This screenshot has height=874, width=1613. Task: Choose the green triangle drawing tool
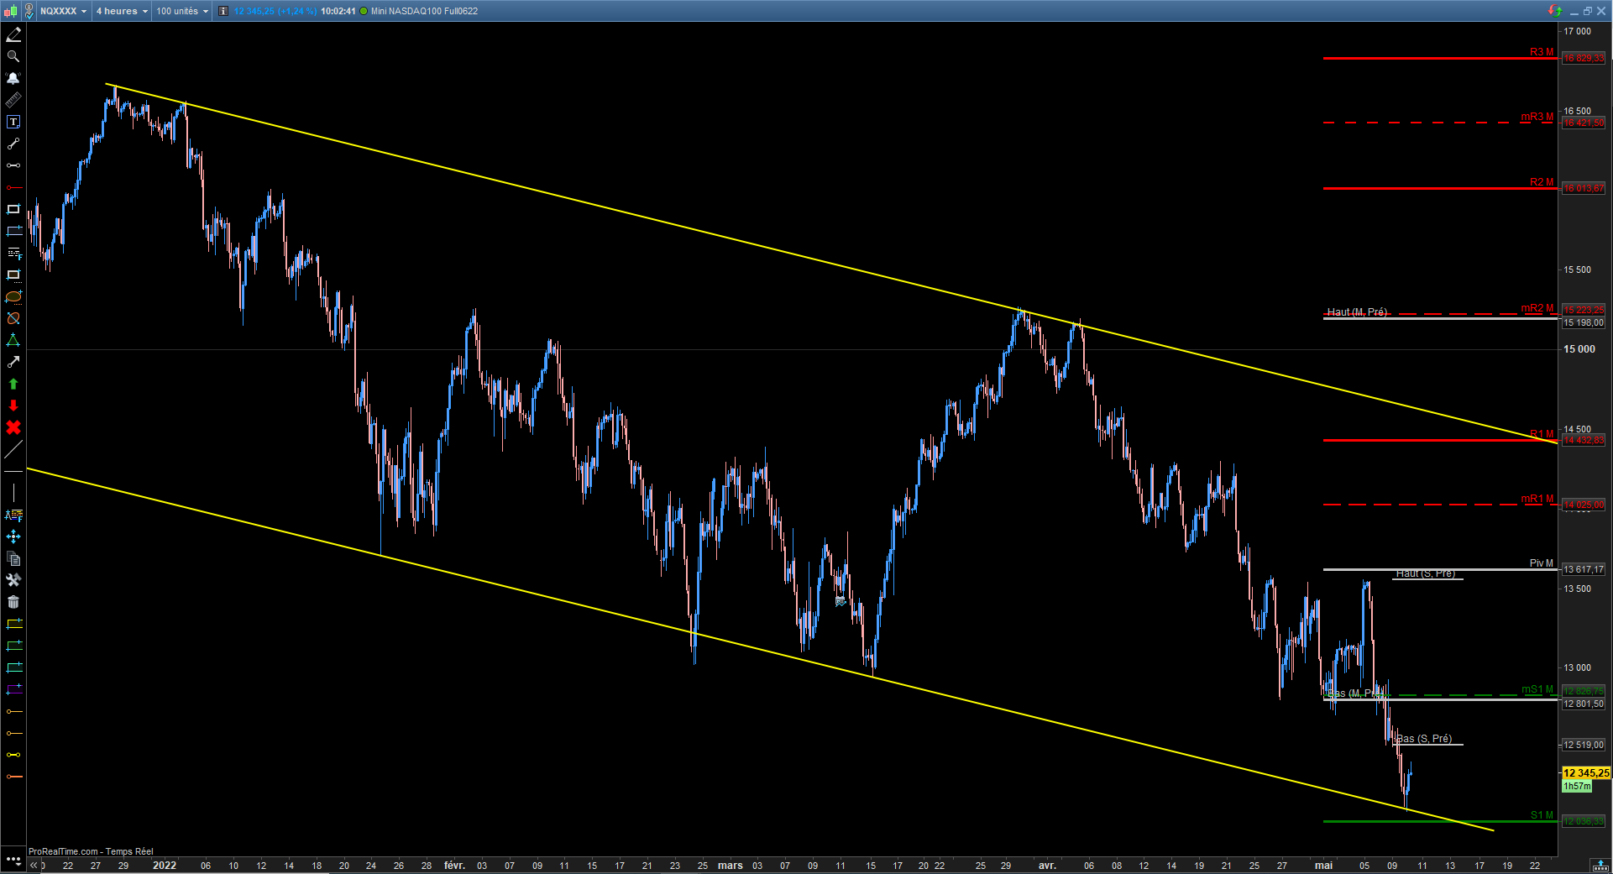click(x=13, y=340)
